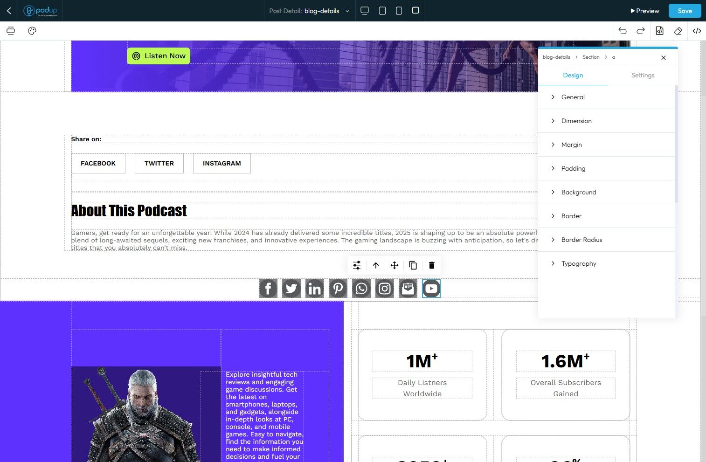Select the 1.6M+ statistic number
The width and height of the screenshot is (706, 462).
coord(566,361)
